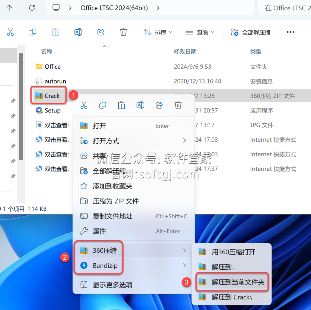Select the autorun file
The height and width of the screenshot is (310, 311).
pos(51,81)
